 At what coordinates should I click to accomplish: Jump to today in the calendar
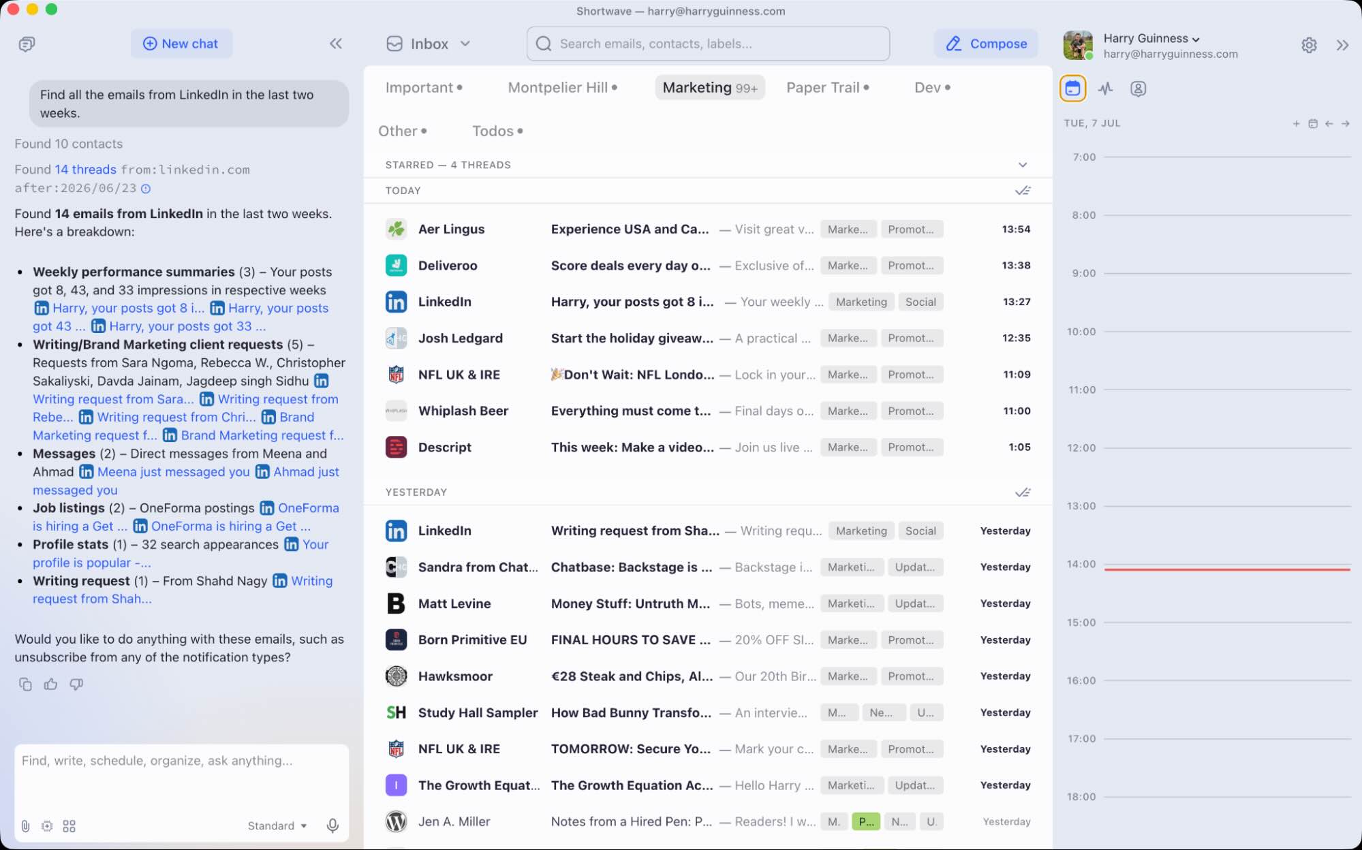[x=1312, y=123]
